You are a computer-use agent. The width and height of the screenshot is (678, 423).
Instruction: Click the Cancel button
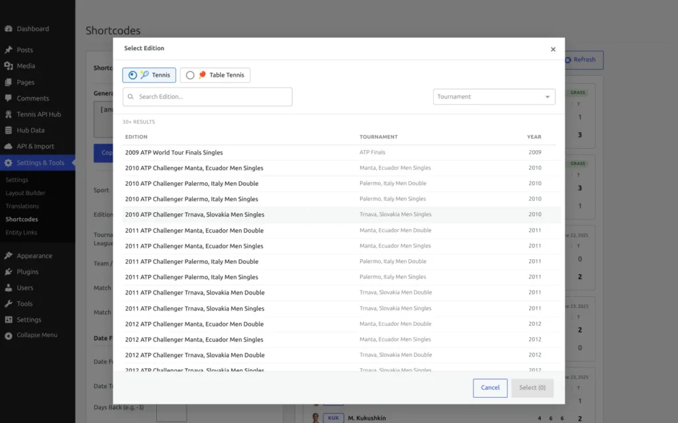[490, 387]
